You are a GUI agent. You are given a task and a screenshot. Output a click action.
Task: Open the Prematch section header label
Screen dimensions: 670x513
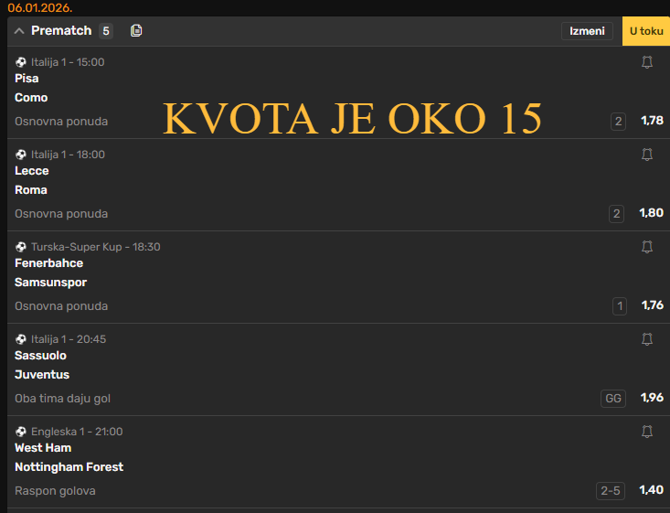click(61, 31)
